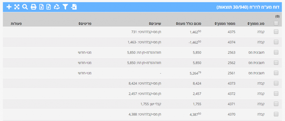Open the search magnifier tool

[x=25, y=7]
